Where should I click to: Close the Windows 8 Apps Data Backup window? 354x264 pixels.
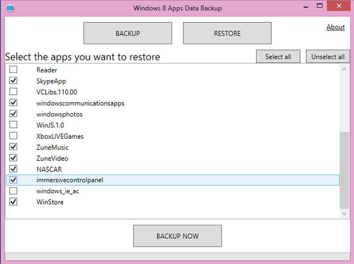pyautogui.click(x=339, y=6)
